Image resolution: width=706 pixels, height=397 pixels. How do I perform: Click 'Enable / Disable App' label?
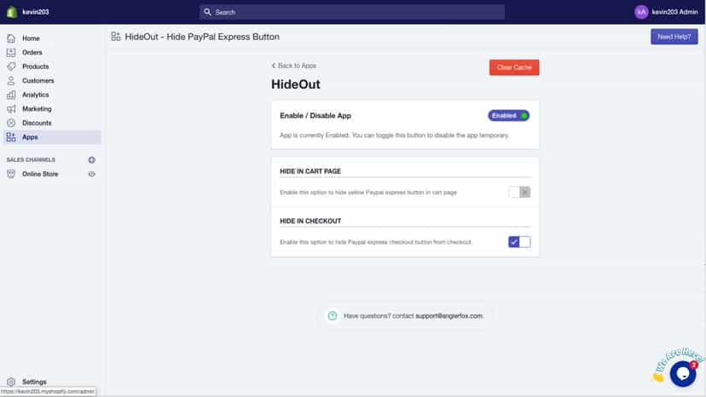pos(315,116)
